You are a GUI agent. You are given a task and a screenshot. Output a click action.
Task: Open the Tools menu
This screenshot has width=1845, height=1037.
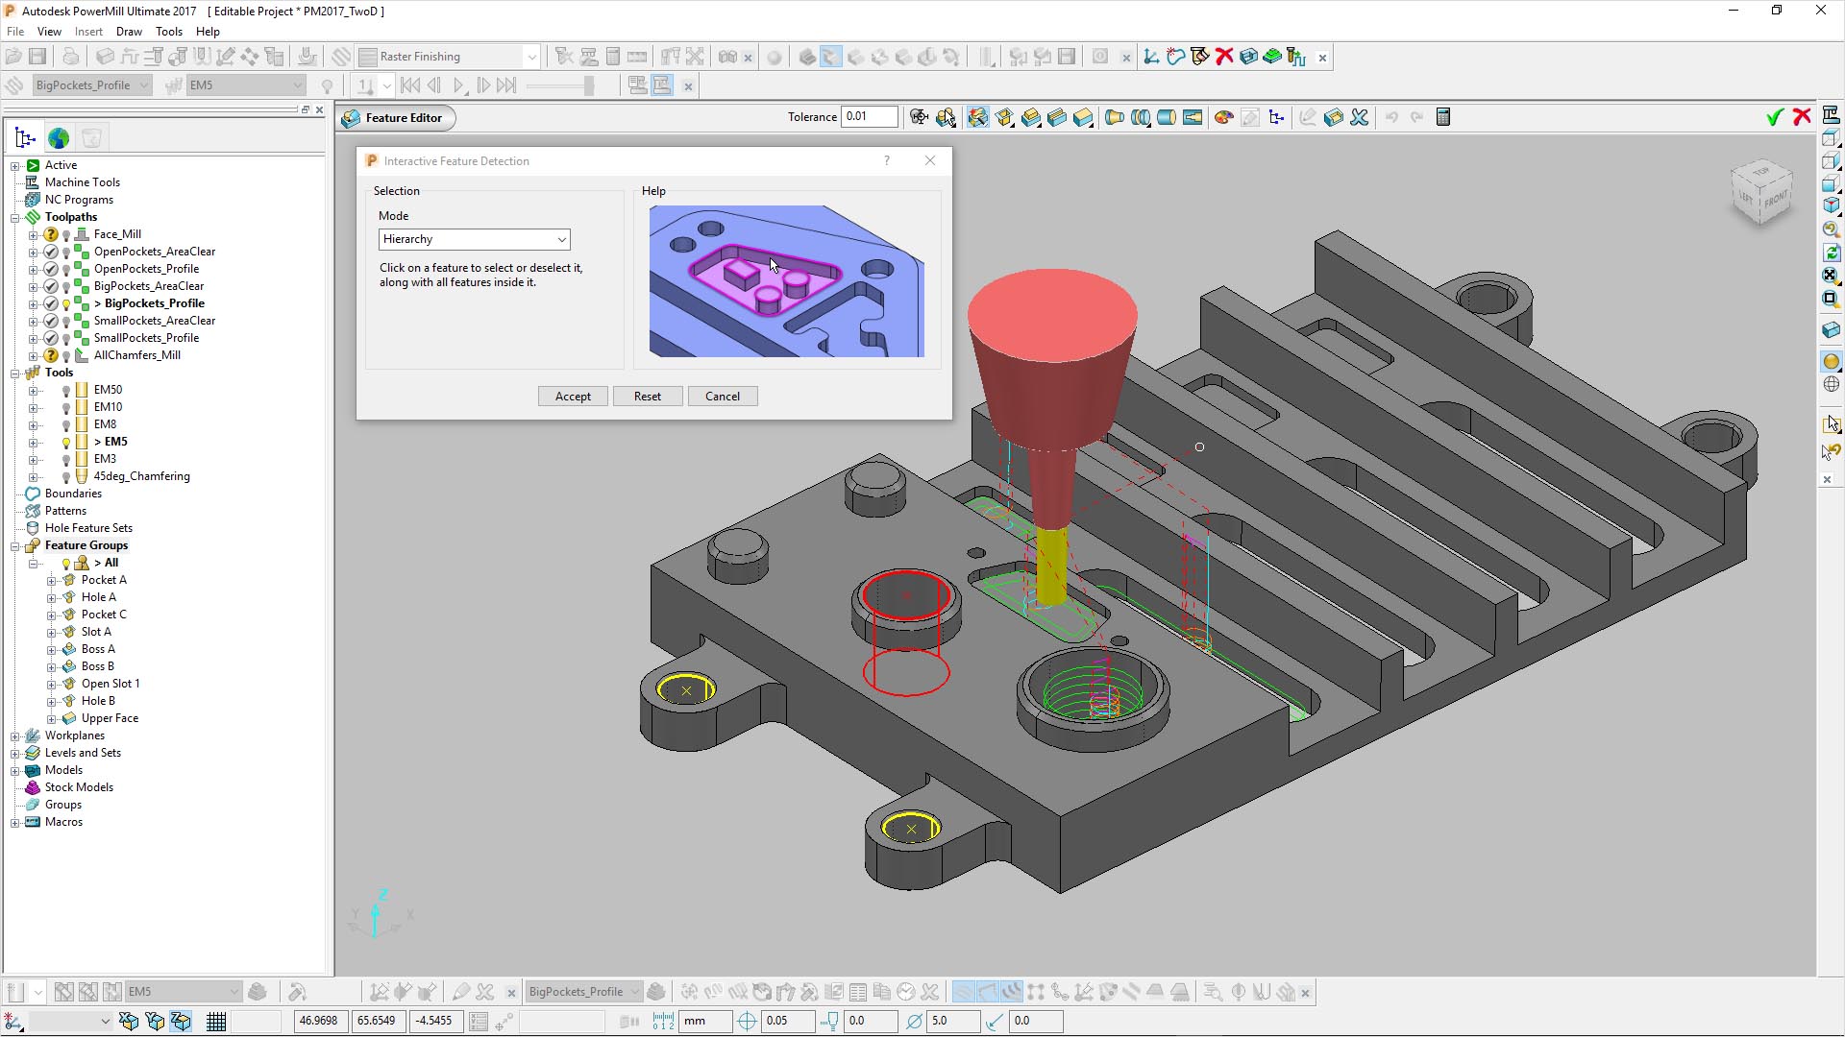tap(169, 32)
